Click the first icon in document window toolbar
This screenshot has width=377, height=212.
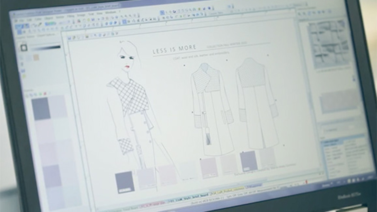pos(69,38)
